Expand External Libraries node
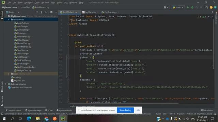 (6, 84)
